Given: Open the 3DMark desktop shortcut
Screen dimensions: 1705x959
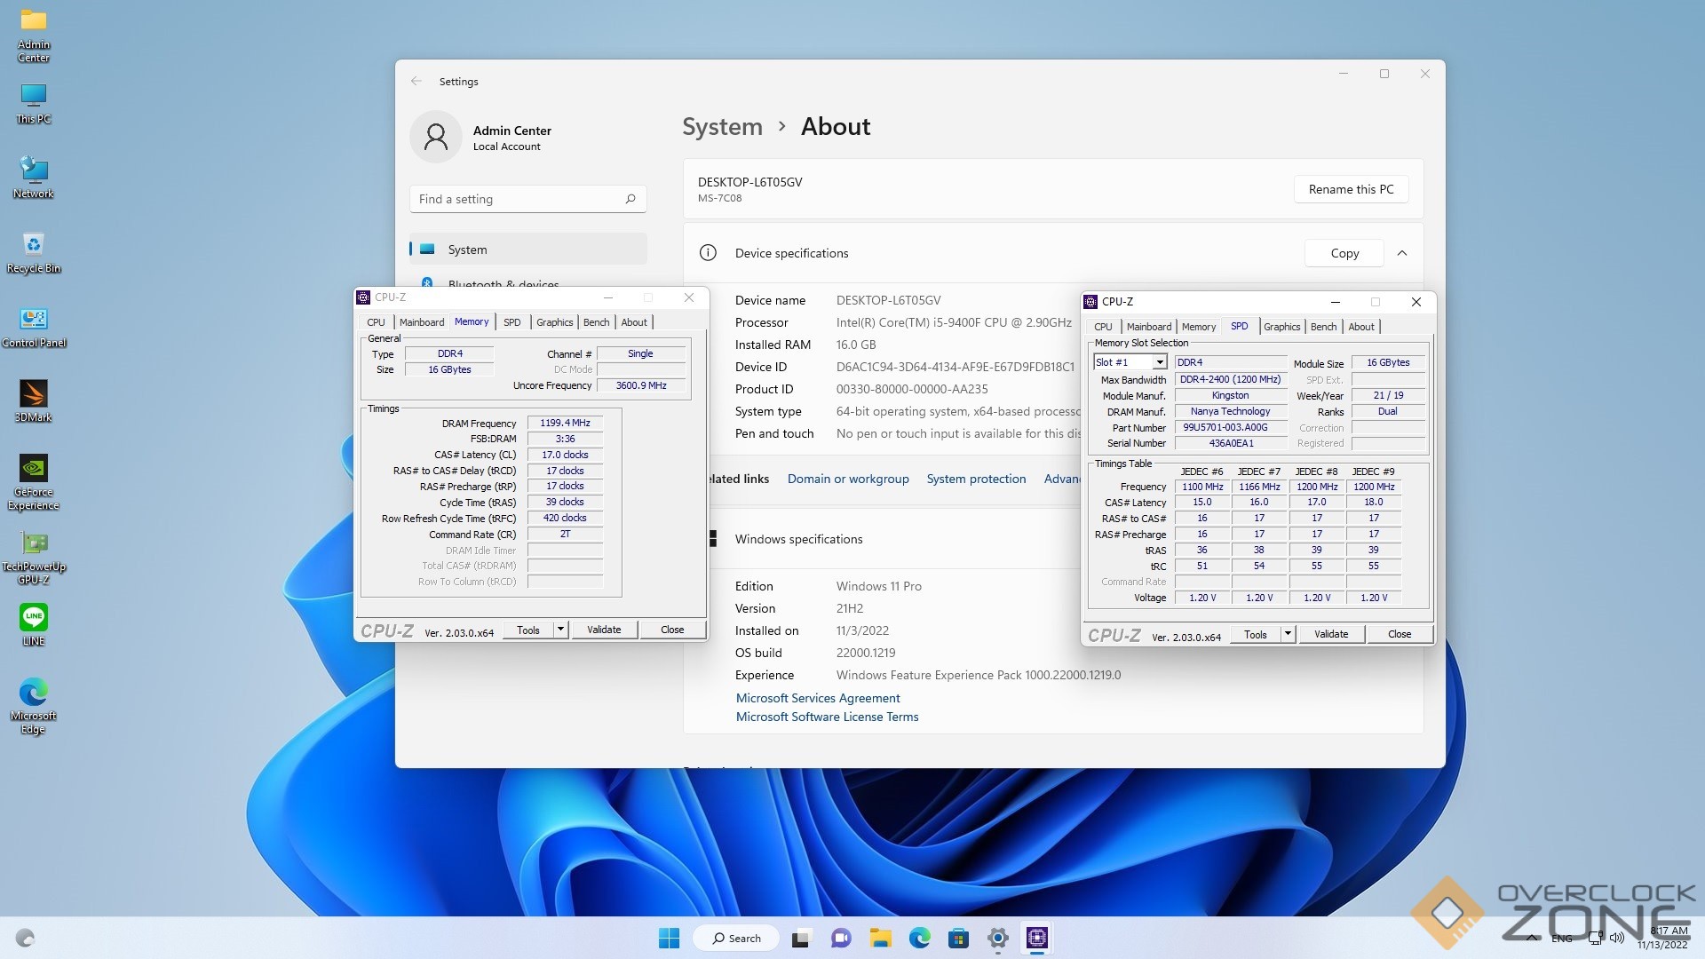Looking at the screenshot, I should tap(33, 395).
